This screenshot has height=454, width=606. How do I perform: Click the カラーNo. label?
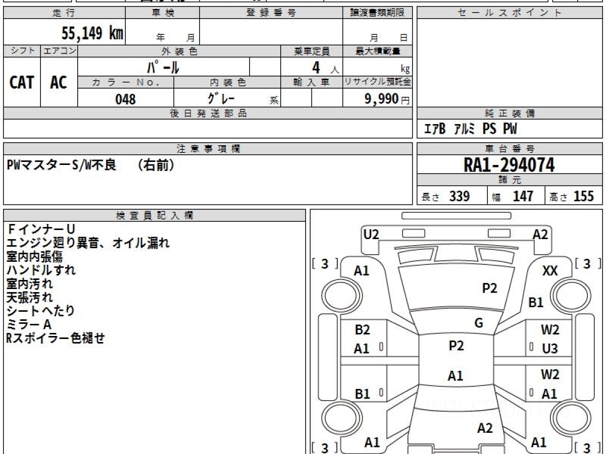[126, 82]
